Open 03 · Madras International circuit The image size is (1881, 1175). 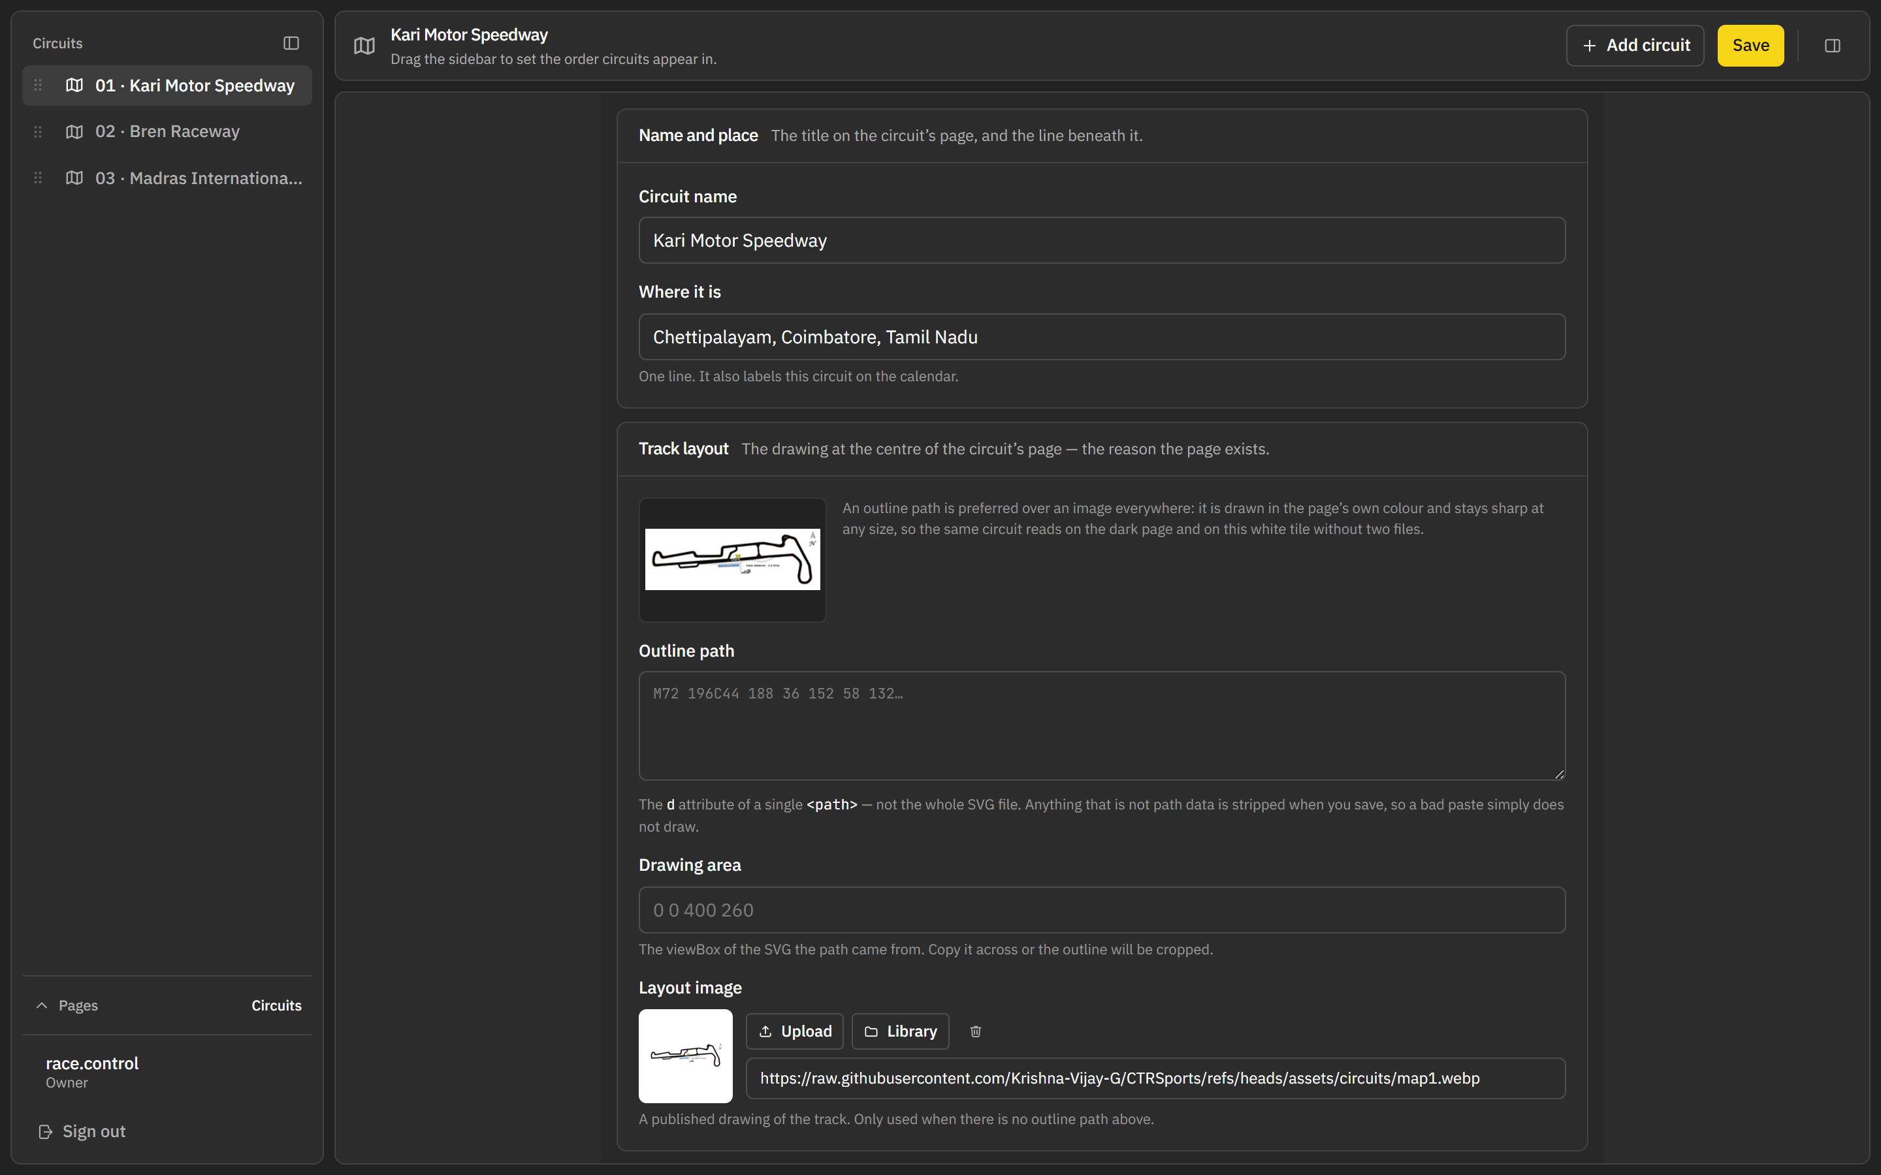click(x=167, y=178)
